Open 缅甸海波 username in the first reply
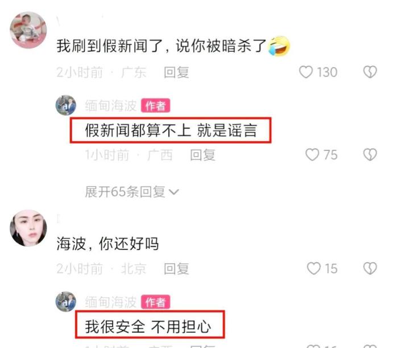Image resolution: width=398 pixels, height=348 pixels. [x=111, y=105]
